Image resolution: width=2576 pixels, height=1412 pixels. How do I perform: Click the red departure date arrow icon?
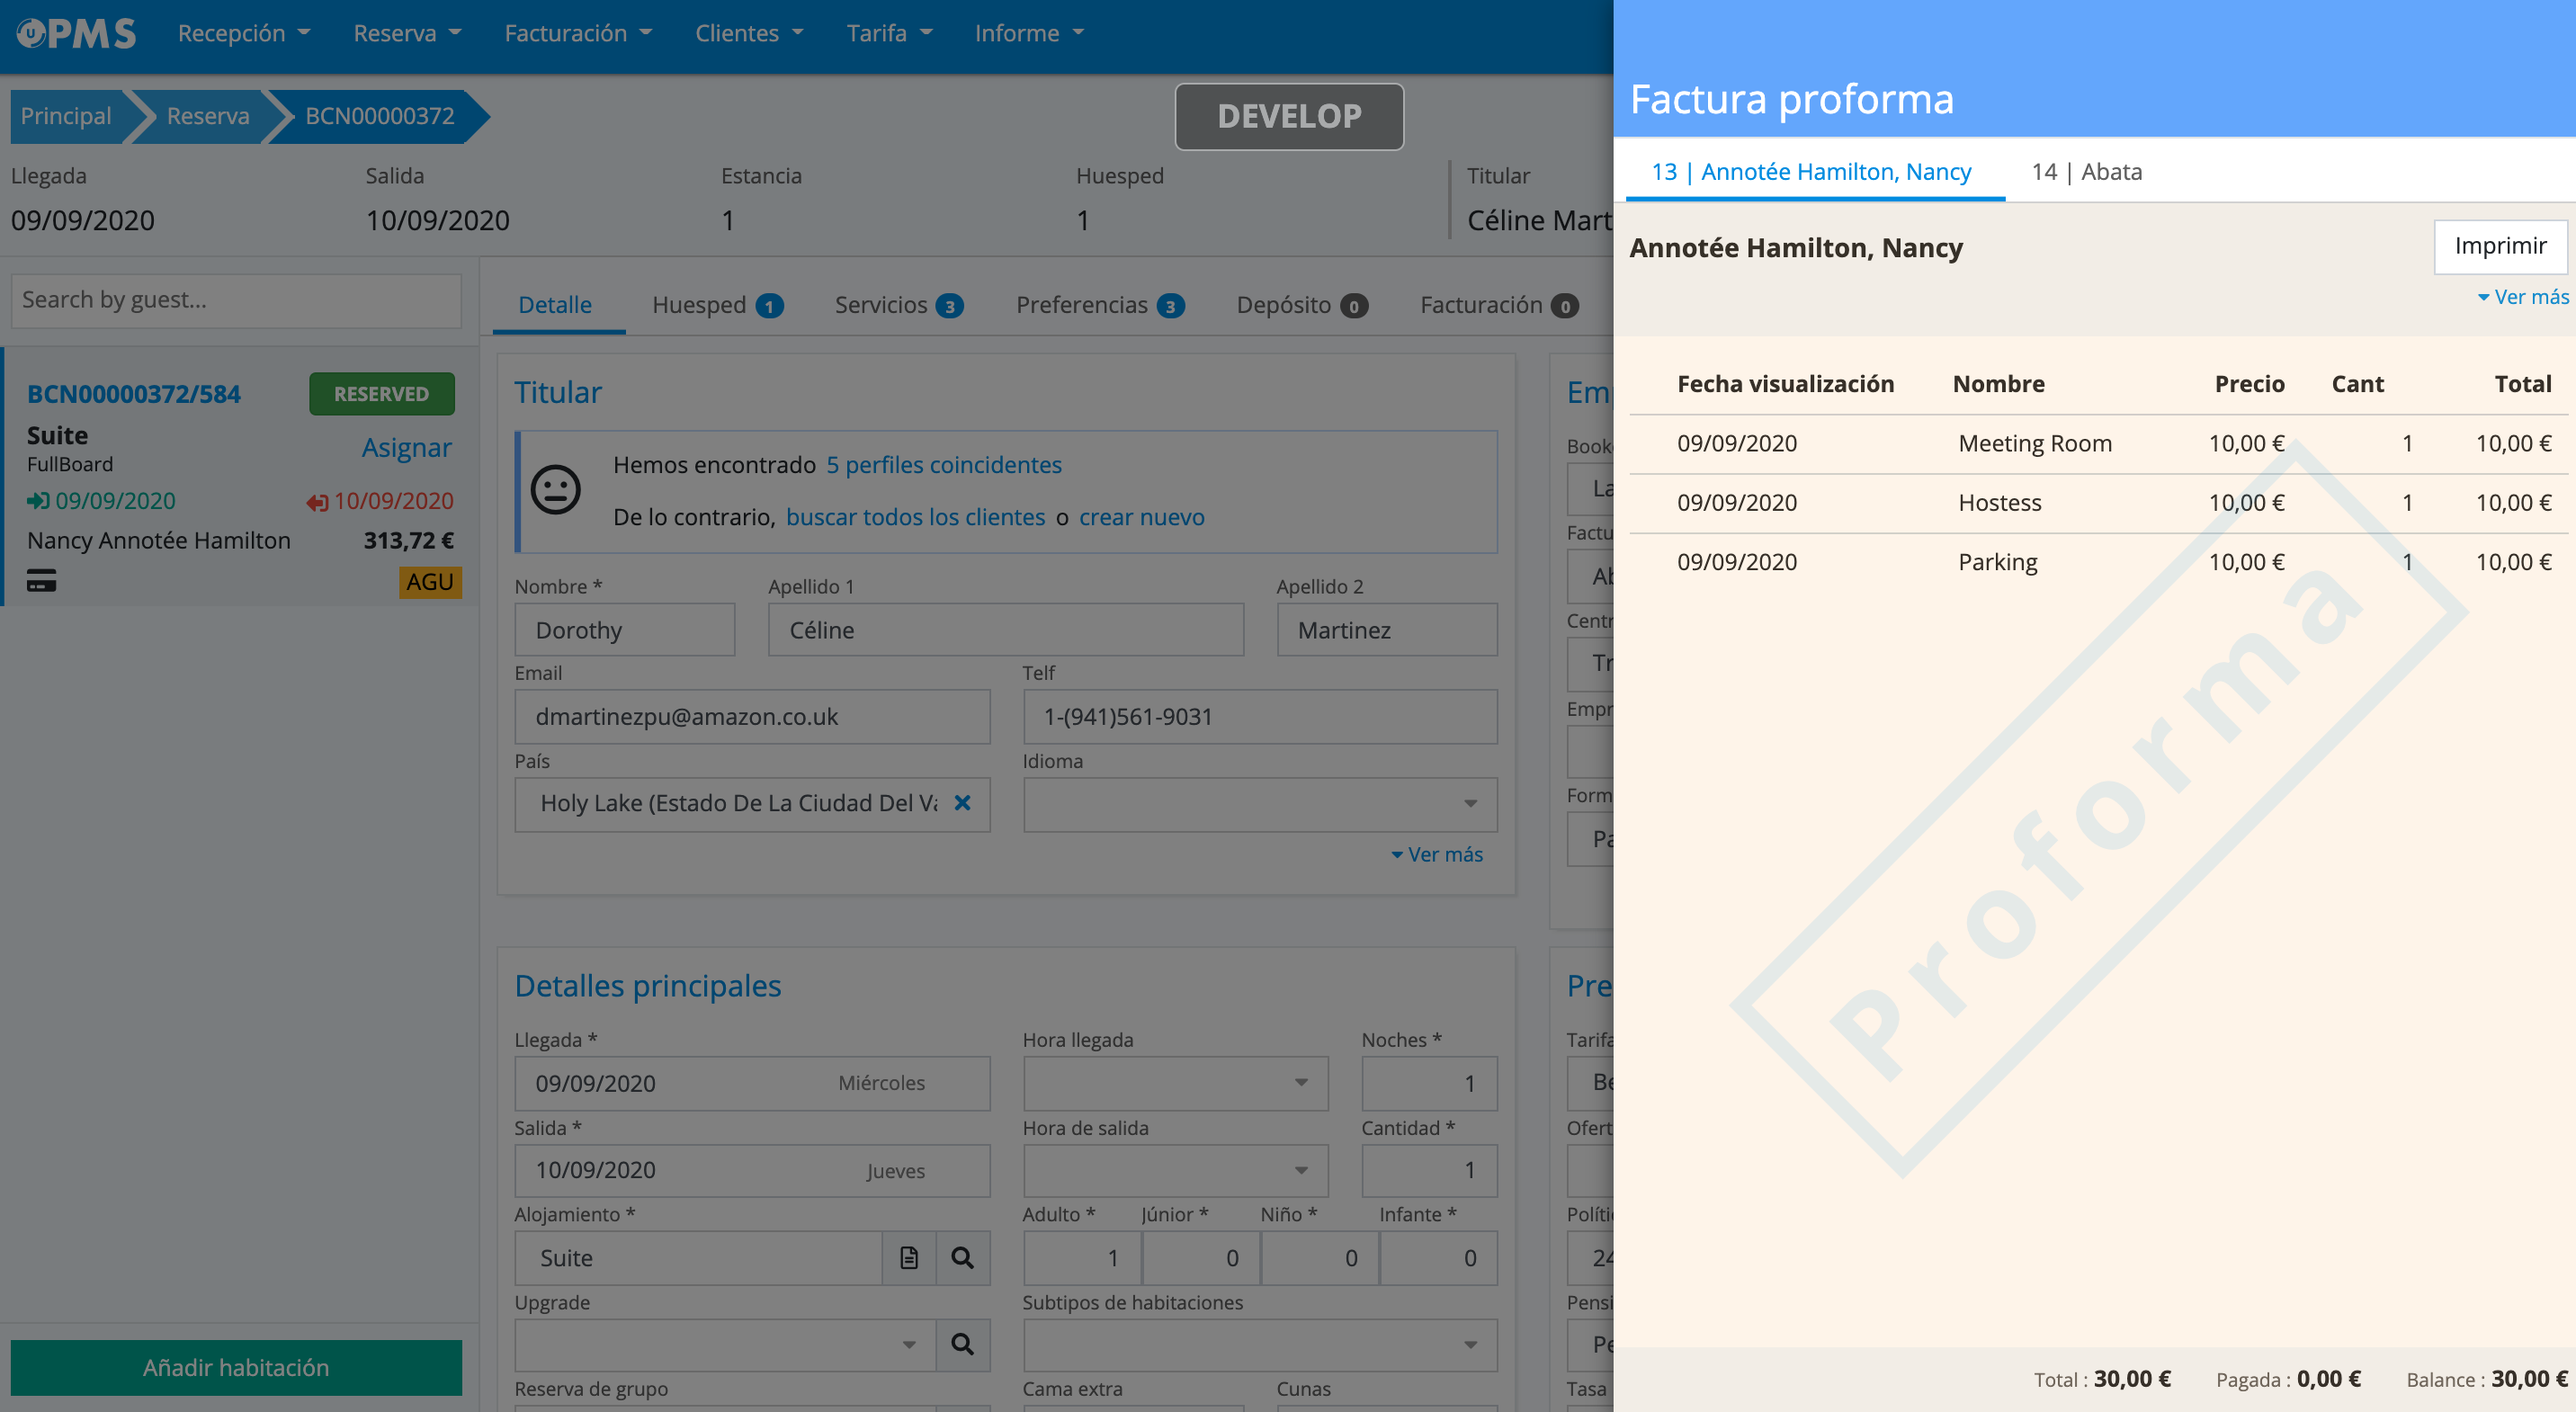point(317,502)
